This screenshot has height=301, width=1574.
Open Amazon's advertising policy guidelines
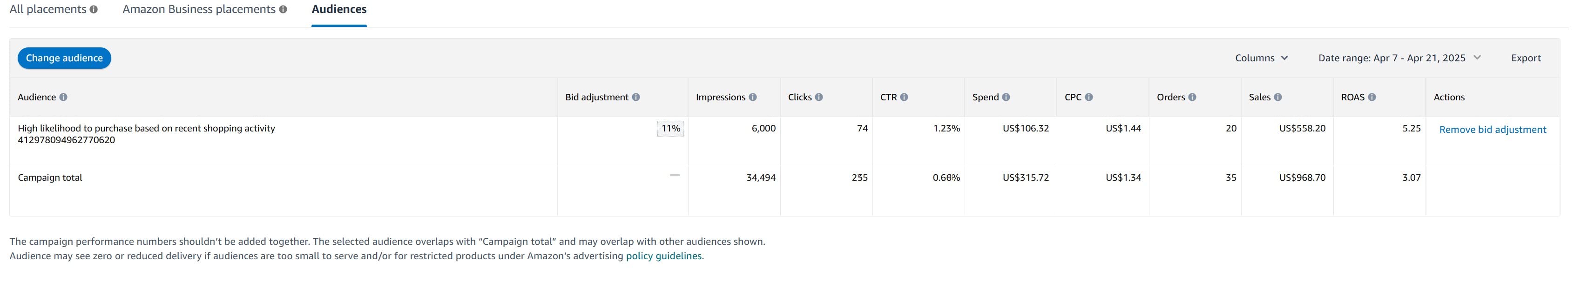point(663,256)
